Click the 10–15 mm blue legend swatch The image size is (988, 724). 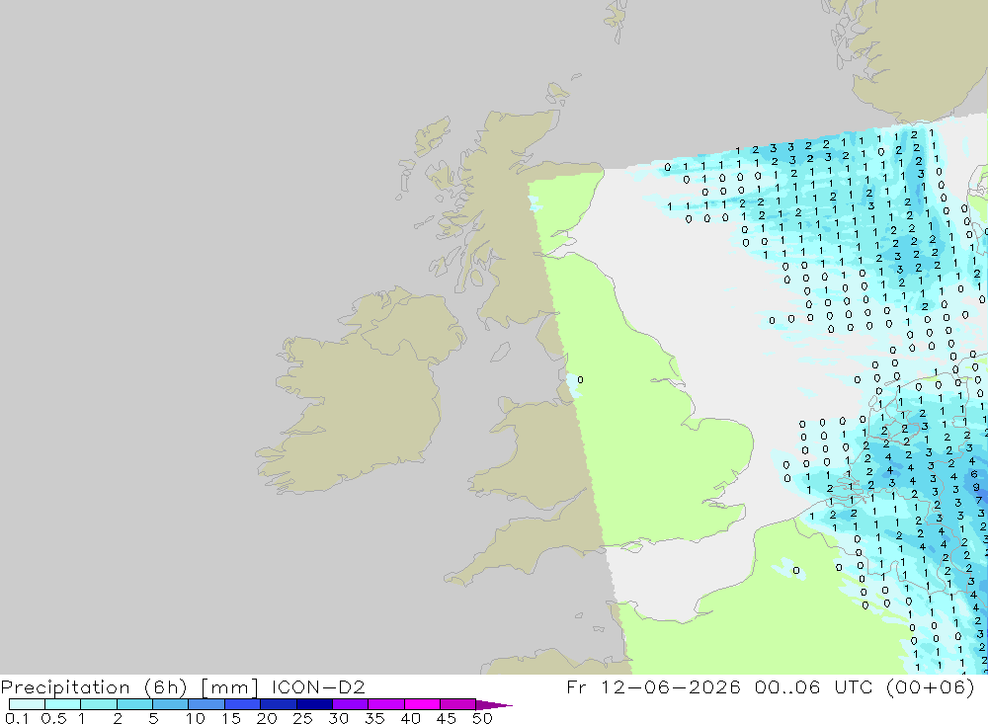(x=206, y=704)
